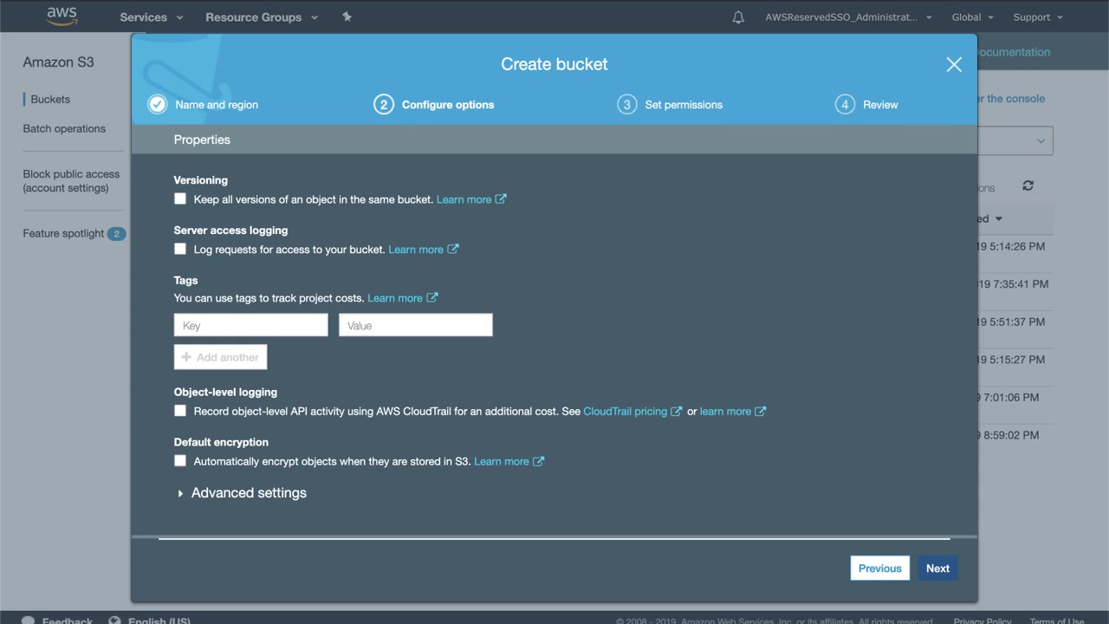The image size is (1109, 624).
Task: Click the step 2 circle icon
Action: tap(383, 104)
